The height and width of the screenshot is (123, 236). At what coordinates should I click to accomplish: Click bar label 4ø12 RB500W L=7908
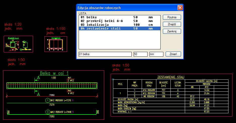(61, 112)
